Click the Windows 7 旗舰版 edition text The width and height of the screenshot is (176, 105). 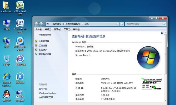click(x=84, y=46)
